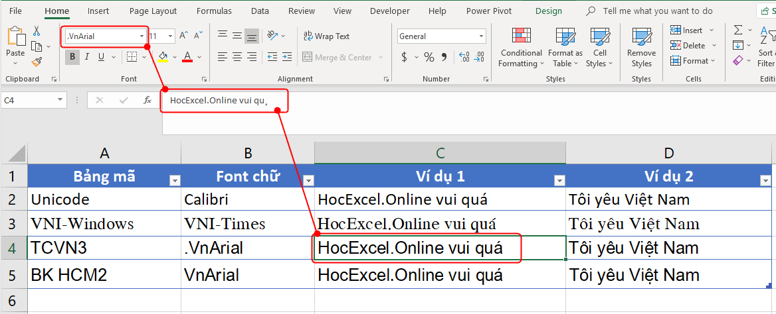Open the File tab
776x314 pixels.
coord(15,11)
